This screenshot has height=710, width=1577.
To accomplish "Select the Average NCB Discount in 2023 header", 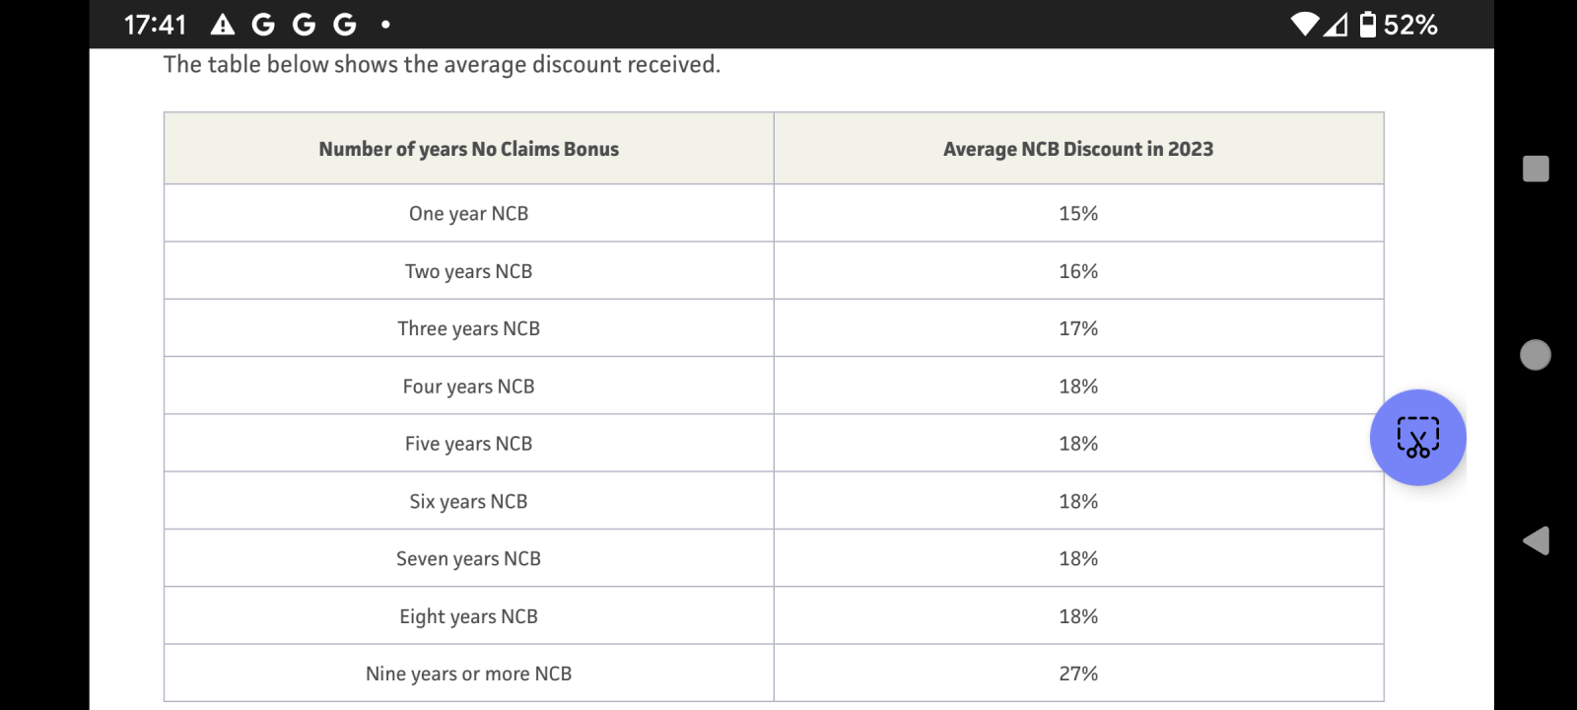I will click(1078, 149).
